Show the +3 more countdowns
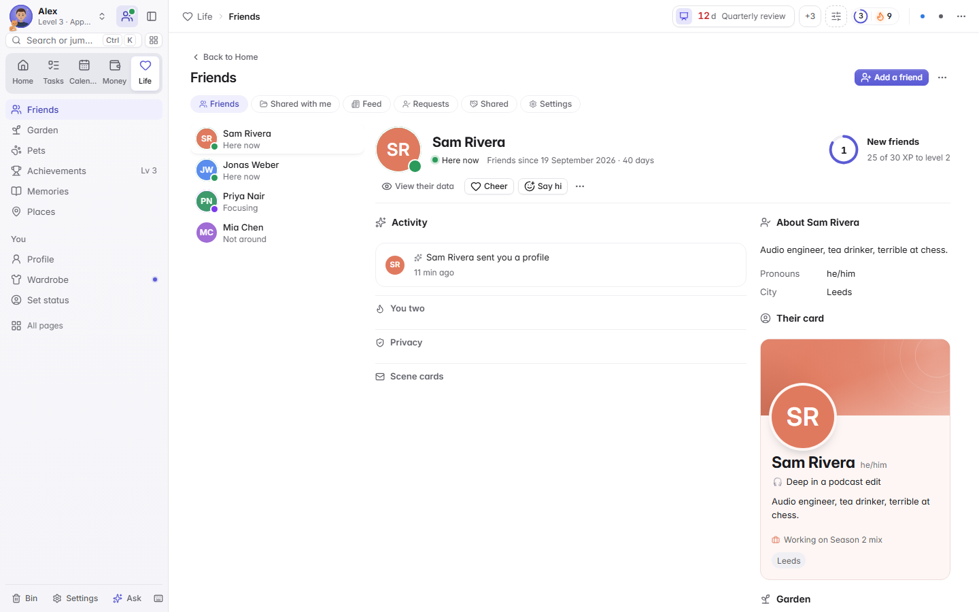Screen dimensions: 979x612 [x=810, y=16]
